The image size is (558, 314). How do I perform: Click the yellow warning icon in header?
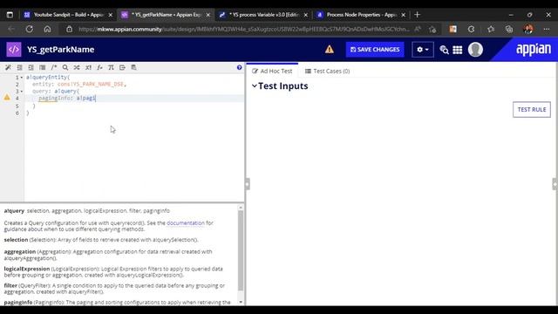(330, 50)
